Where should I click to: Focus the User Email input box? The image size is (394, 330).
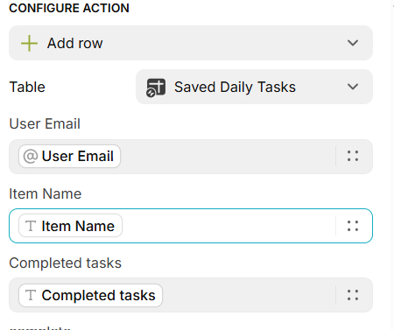191,157
